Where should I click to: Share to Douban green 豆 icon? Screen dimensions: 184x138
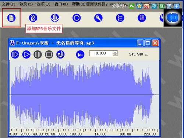point(162,6)
